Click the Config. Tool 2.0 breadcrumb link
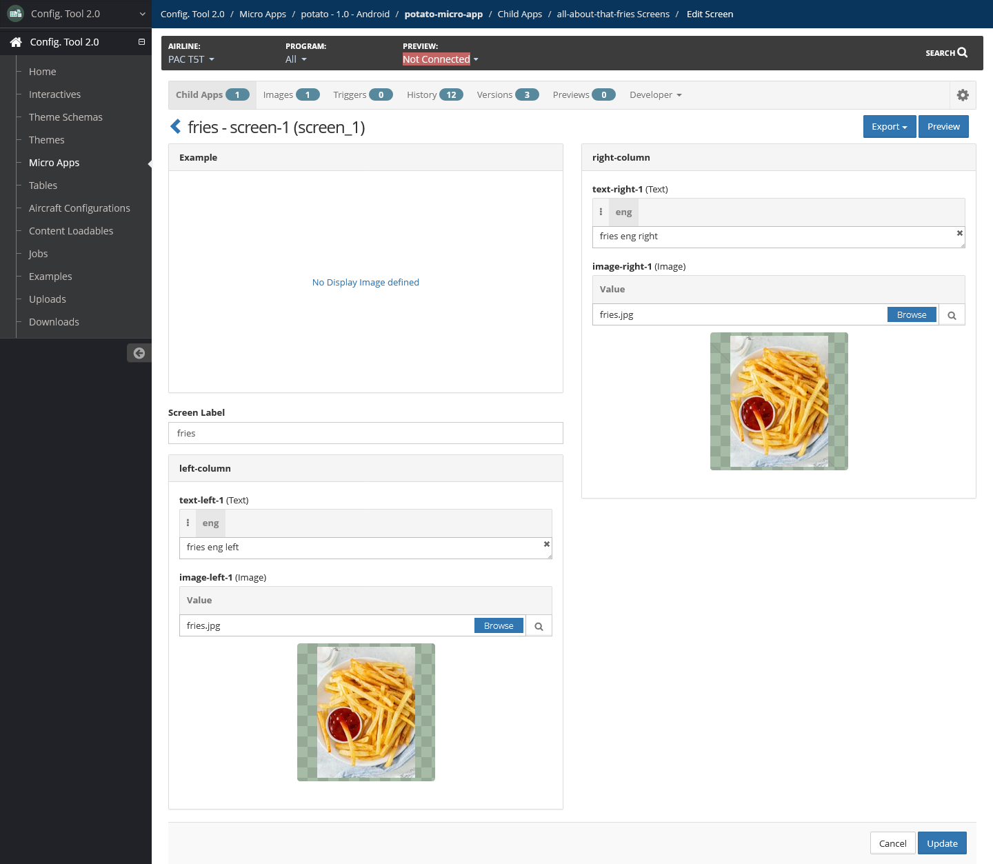Image resolution: width=993 pixels, height=864 pixels. tap(192, 14)
